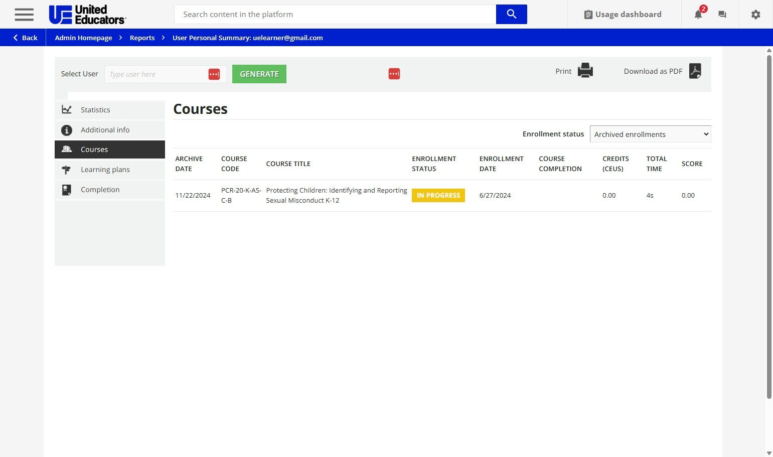The width and height of the screenshot is (773, 457).
Task: Change the Enrollment status dropdown
Action: (x=650, y=134)
